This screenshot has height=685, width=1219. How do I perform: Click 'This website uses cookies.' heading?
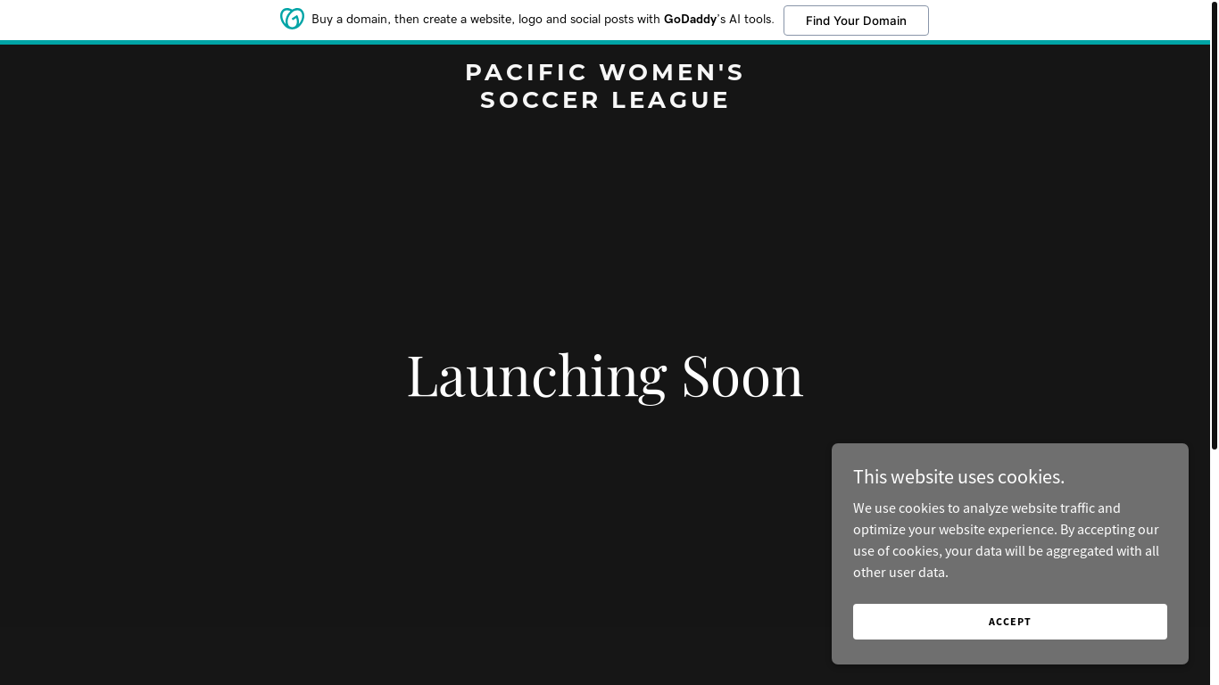click(958, 476)
